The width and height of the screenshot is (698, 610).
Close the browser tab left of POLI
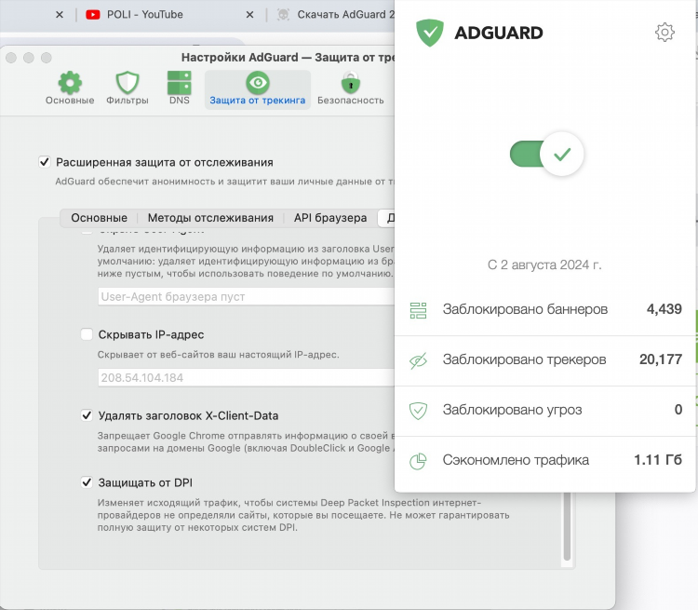[x=60, y=15]
